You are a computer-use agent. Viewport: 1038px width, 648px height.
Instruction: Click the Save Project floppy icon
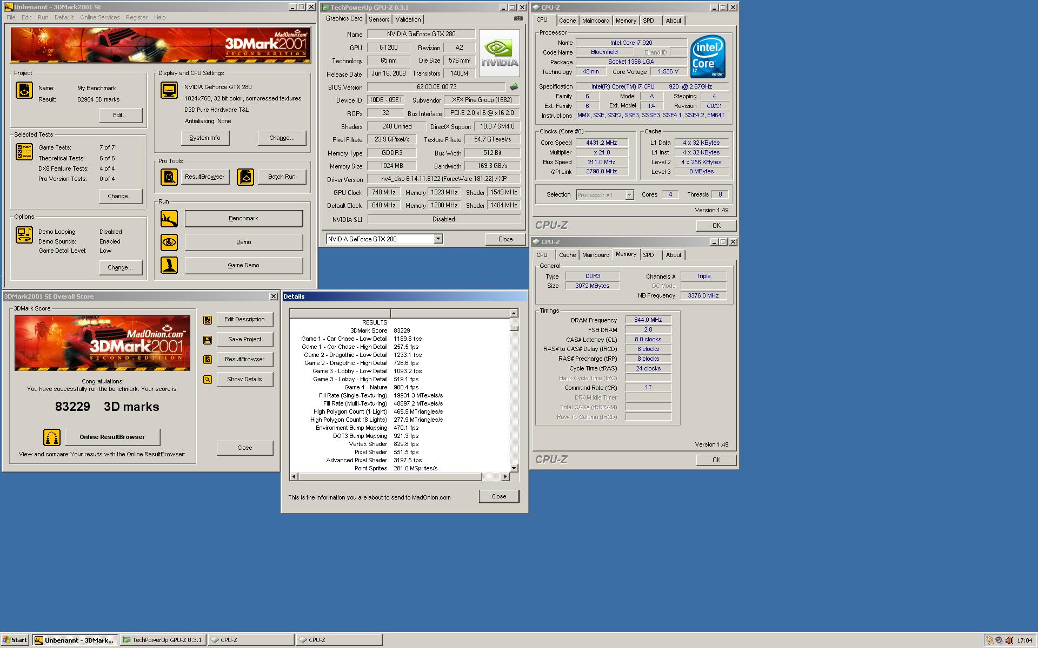point(208,340)
